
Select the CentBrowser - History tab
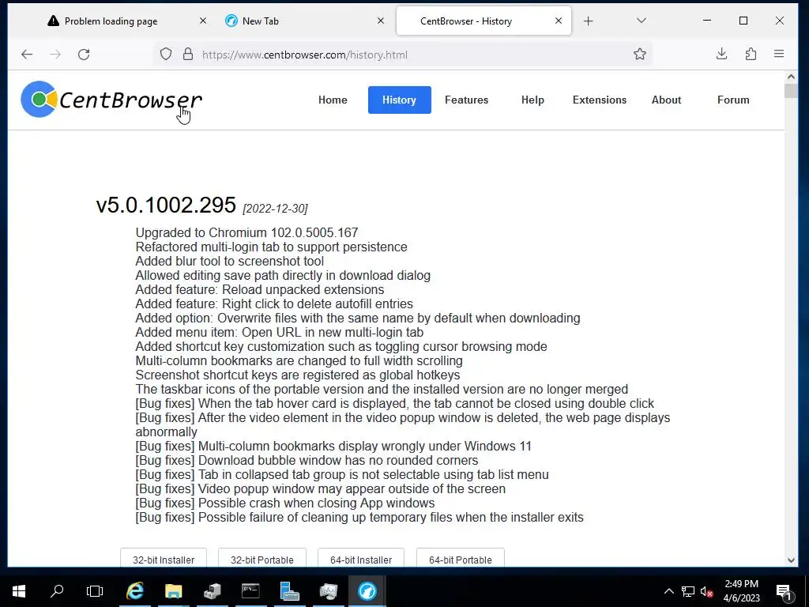[484, 21]
